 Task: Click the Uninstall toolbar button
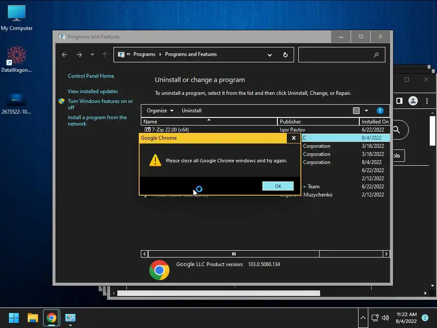tap(192, 111)
